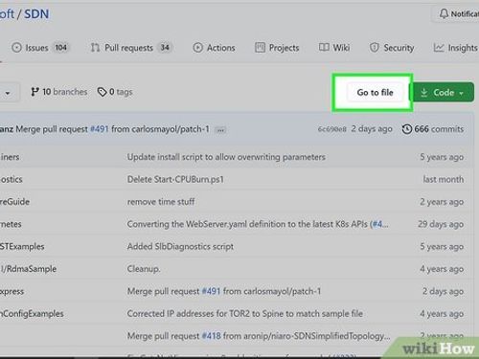Open pull request #491 in latest commit header
Image resolution: width=479 pixels, height=359 pixels.
coord(100,129)
